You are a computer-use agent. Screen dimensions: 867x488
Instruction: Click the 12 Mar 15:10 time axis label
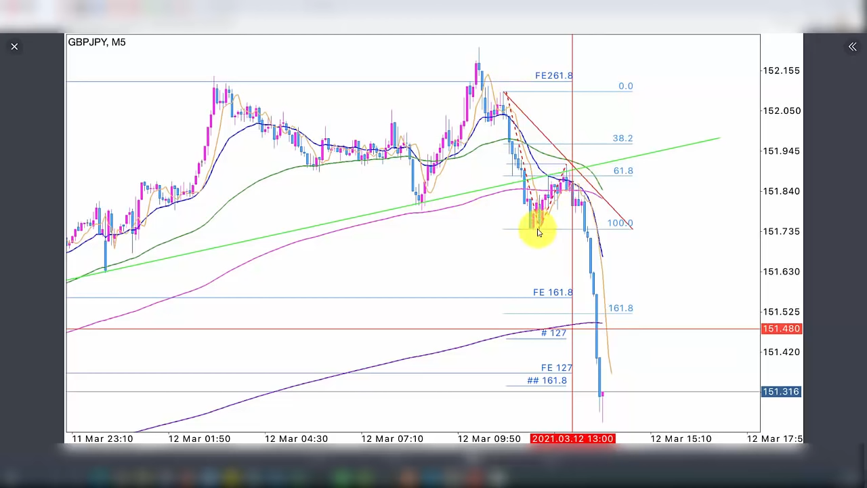681,439
